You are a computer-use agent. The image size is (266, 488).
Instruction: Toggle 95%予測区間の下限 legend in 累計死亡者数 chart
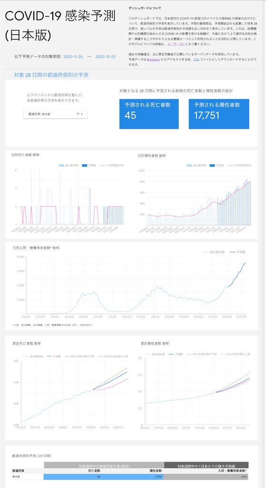tap(79, 356)
